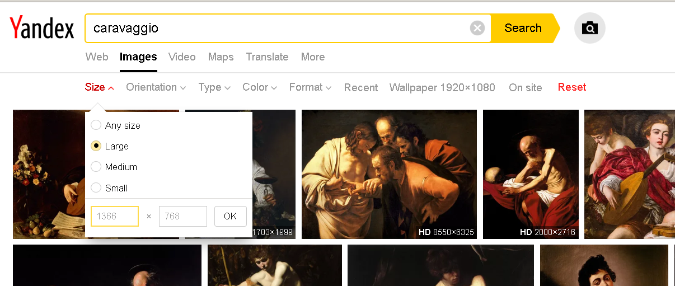Screen dimensions: 675x286
Task: Open search by image camera icon
Action: pyautogui.click(x=590, y=28)
